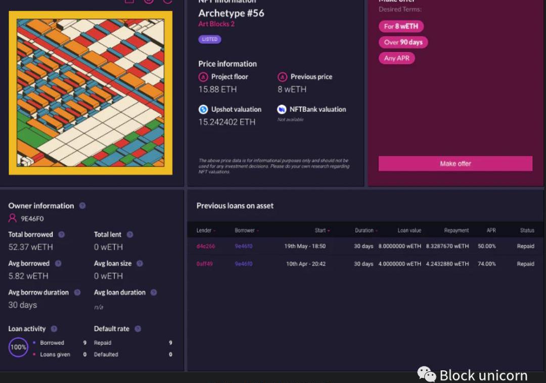Screen dimensions: 546x383
Task: Click the Repayment column header
Action: point(457,230)
